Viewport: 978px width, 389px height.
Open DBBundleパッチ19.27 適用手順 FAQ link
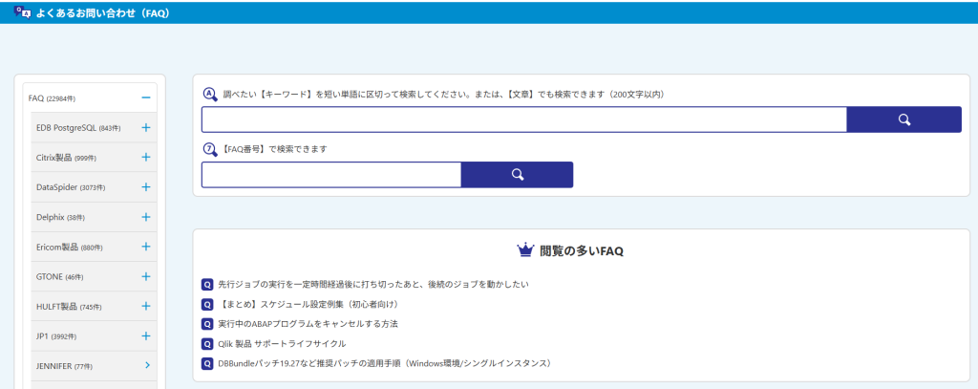coord(384,363)
